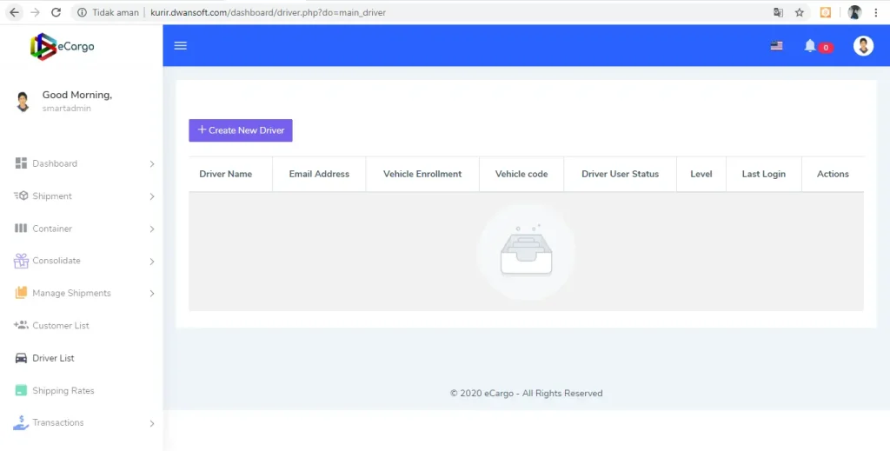The image size is (890, 451).
Task: Open the Chrome profile avatar
Action: point(855,12)
